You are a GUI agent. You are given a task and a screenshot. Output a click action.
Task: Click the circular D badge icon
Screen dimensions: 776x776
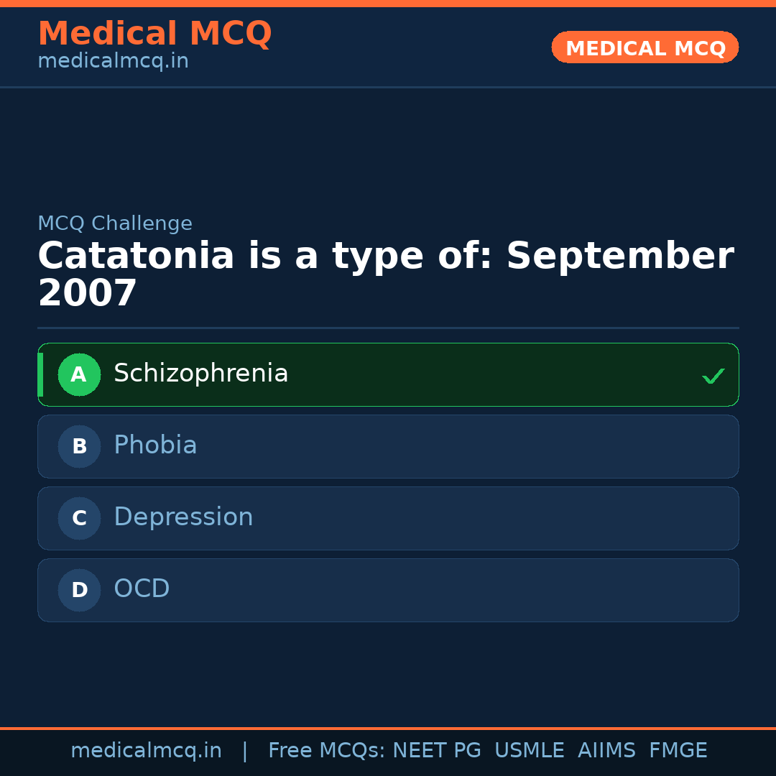point(79,590)
